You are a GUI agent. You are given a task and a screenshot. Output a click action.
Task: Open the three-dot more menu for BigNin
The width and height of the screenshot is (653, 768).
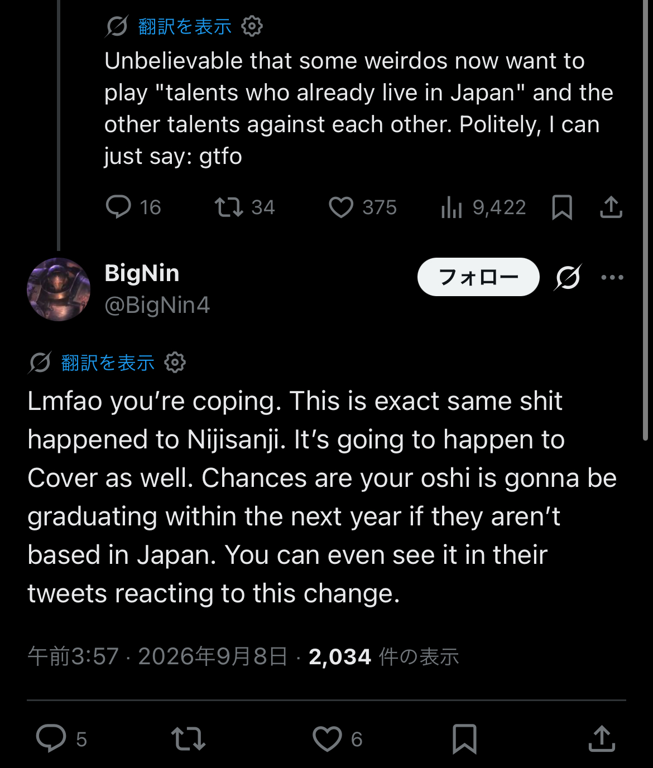pyautogui.click(x=612, y=277)
